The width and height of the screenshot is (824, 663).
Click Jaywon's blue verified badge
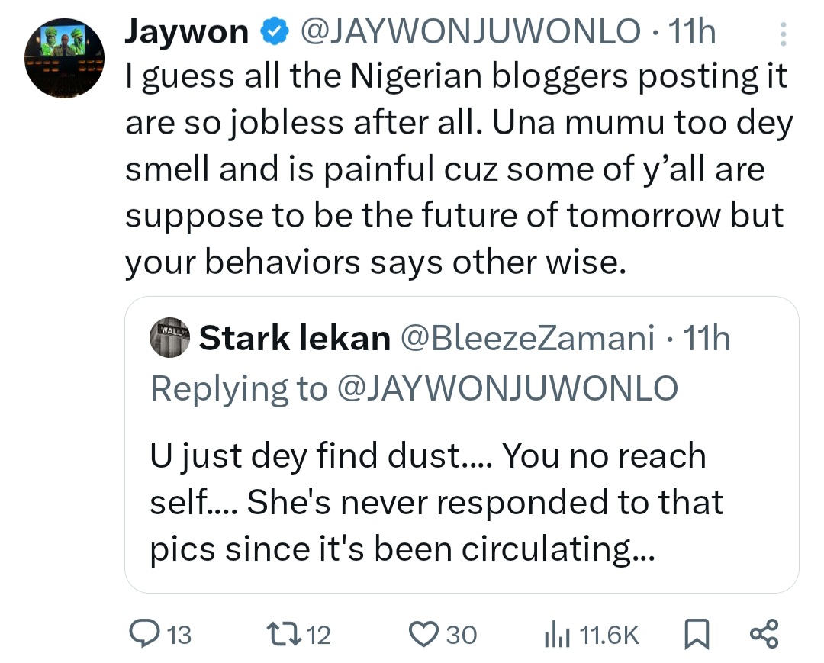[273, 31]
